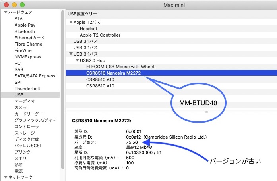Select コントローラ in the sidebar
Viewport: 277px width, 181px height.
point(27,127)
